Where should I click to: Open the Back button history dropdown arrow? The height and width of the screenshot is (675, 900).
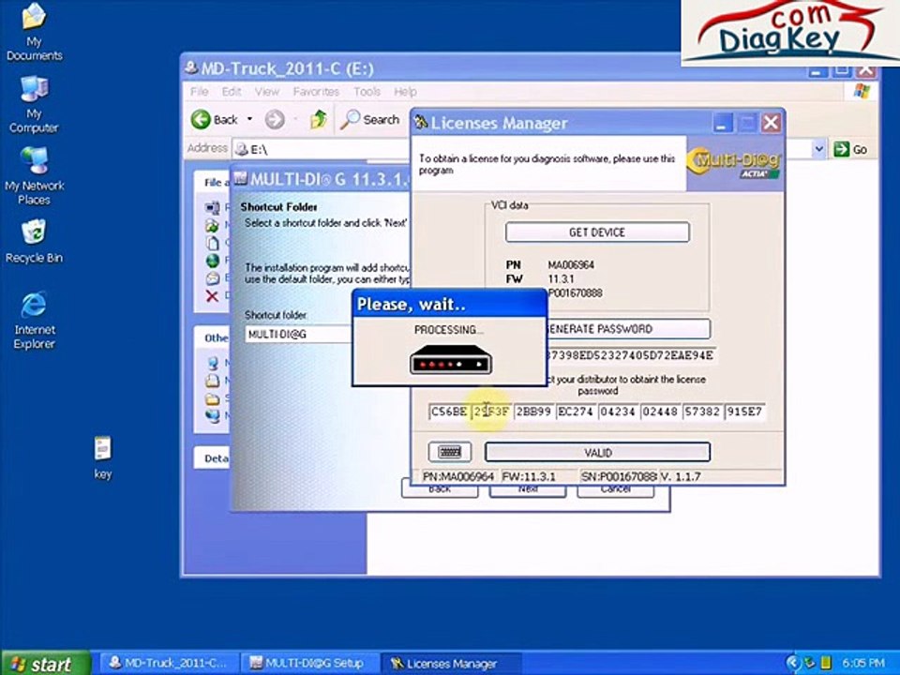point(249,119)
